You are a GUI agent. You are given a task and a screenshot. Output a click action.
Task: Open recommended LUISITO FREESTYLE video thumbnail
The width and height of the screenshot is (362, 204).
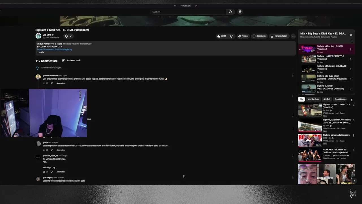click(x=310, y=110)
